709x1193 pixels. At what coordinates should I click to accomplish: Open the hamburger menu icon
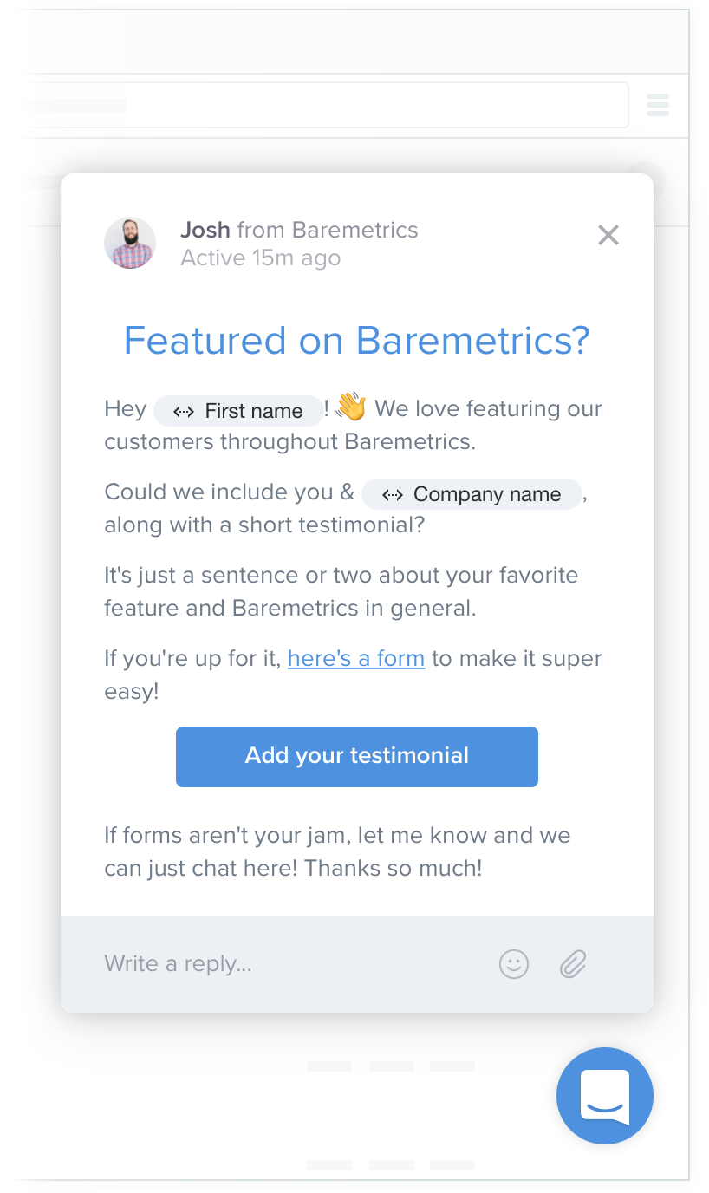coord(658,106)
